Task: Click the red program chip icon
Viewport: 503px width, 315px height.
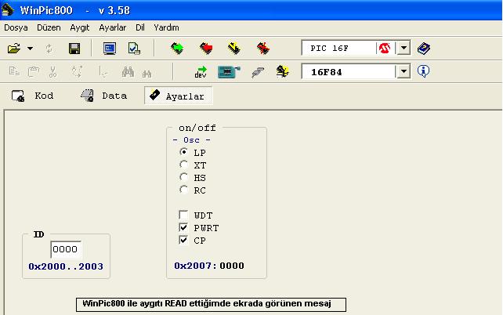Action: 206,49
